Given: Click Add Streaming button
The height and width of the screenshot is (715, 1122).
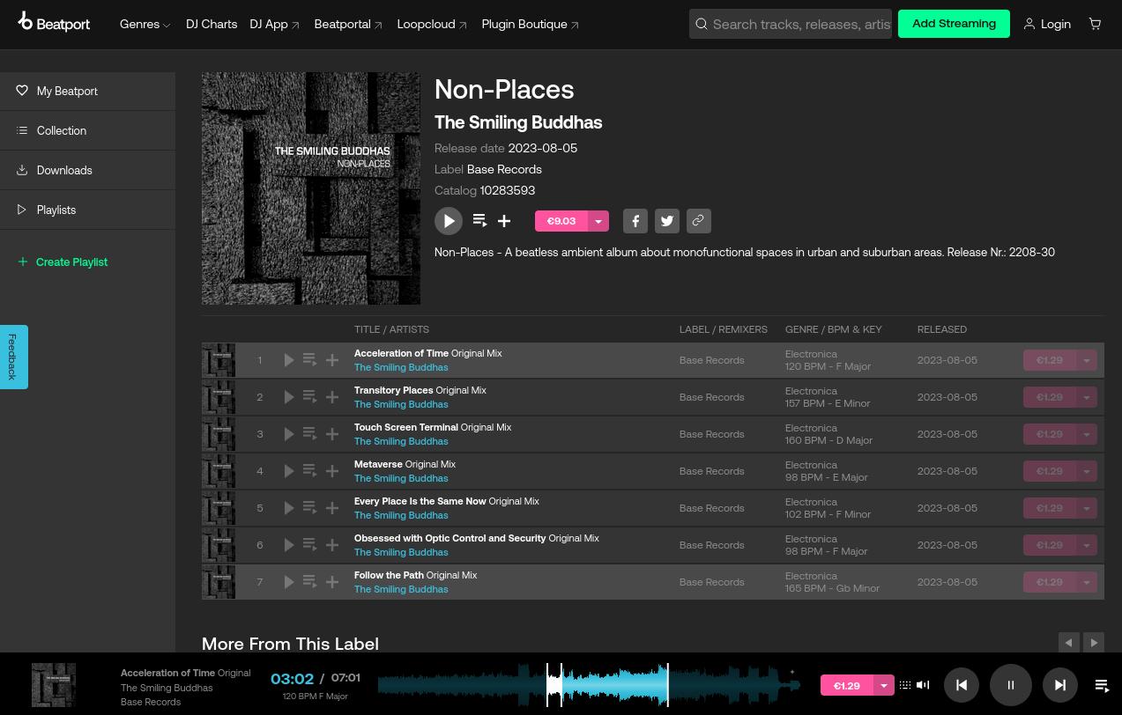Looking at the screenshot, I should click(x=954, y=24).
